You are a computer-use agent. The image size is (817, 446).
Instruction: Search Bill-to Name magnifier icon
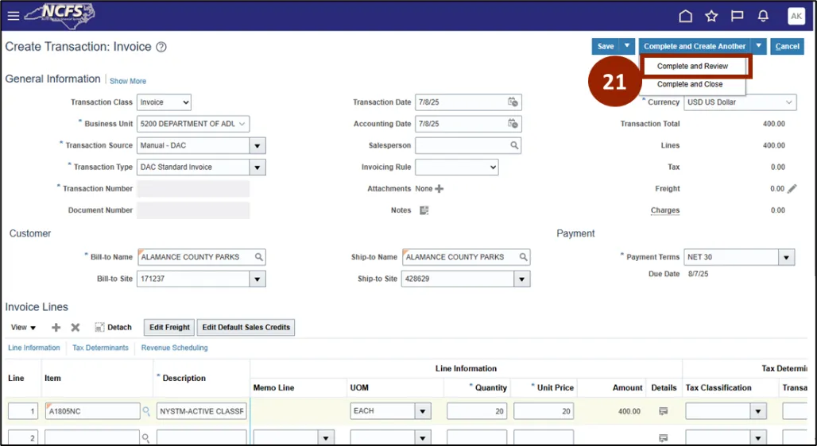coord(258,257)
